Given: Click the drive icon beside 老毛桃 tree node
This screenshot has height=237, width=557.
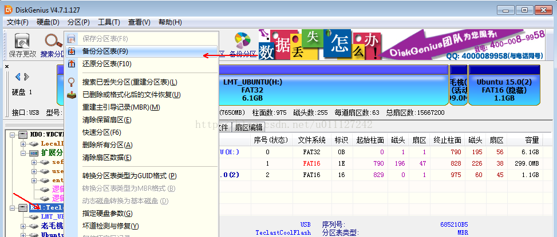Looking at the screenshot, I should (x=34, y=226).
